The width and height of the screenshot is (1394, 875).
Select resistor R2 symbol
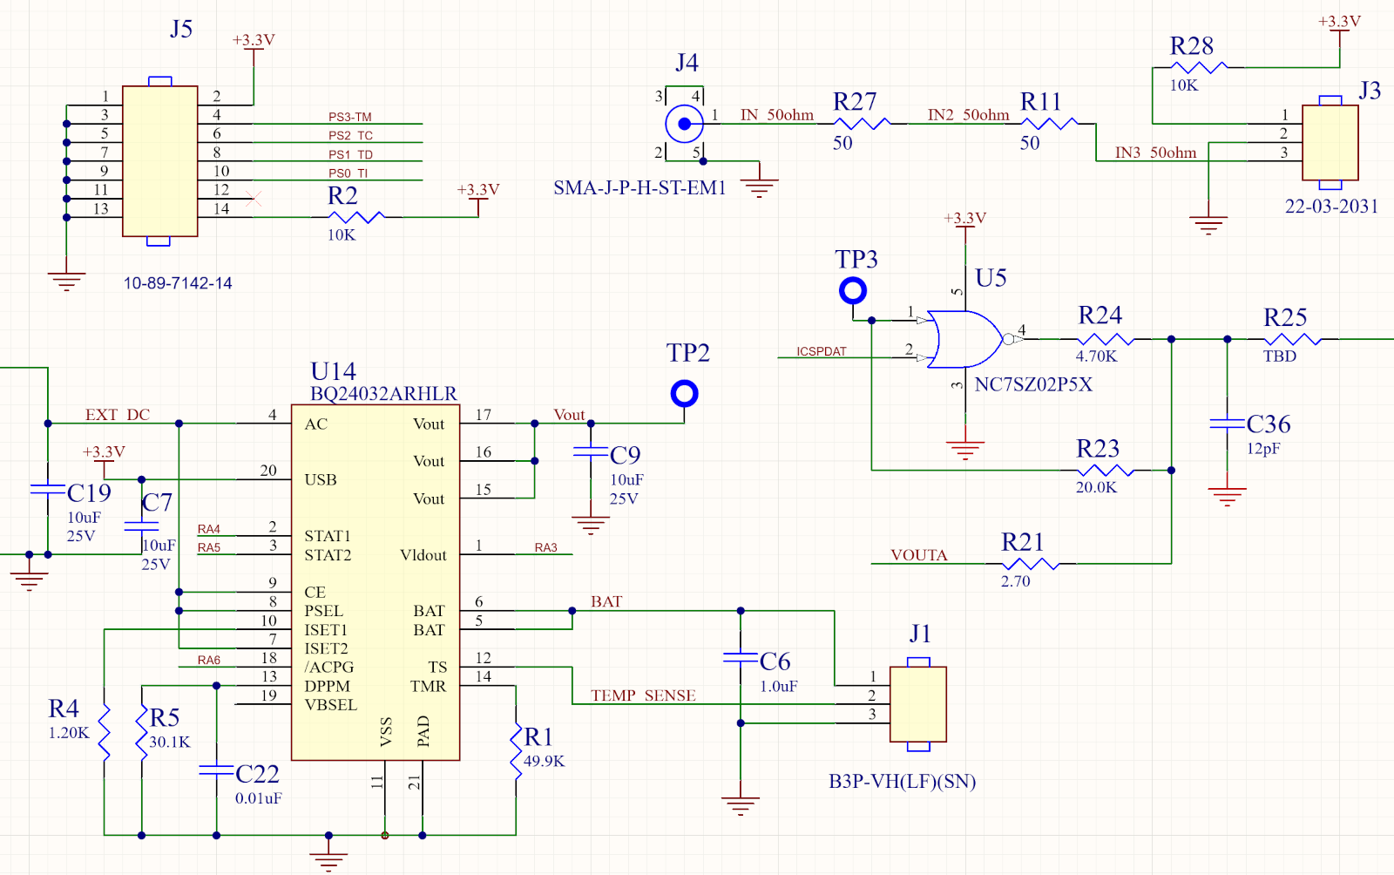click(358, 217)
